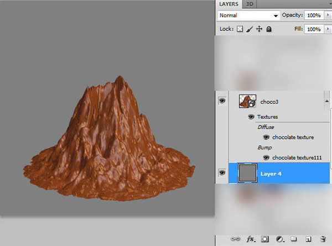Delete layer with trash icon
This screenshot has height=246, width=332.
pos(323,239)
